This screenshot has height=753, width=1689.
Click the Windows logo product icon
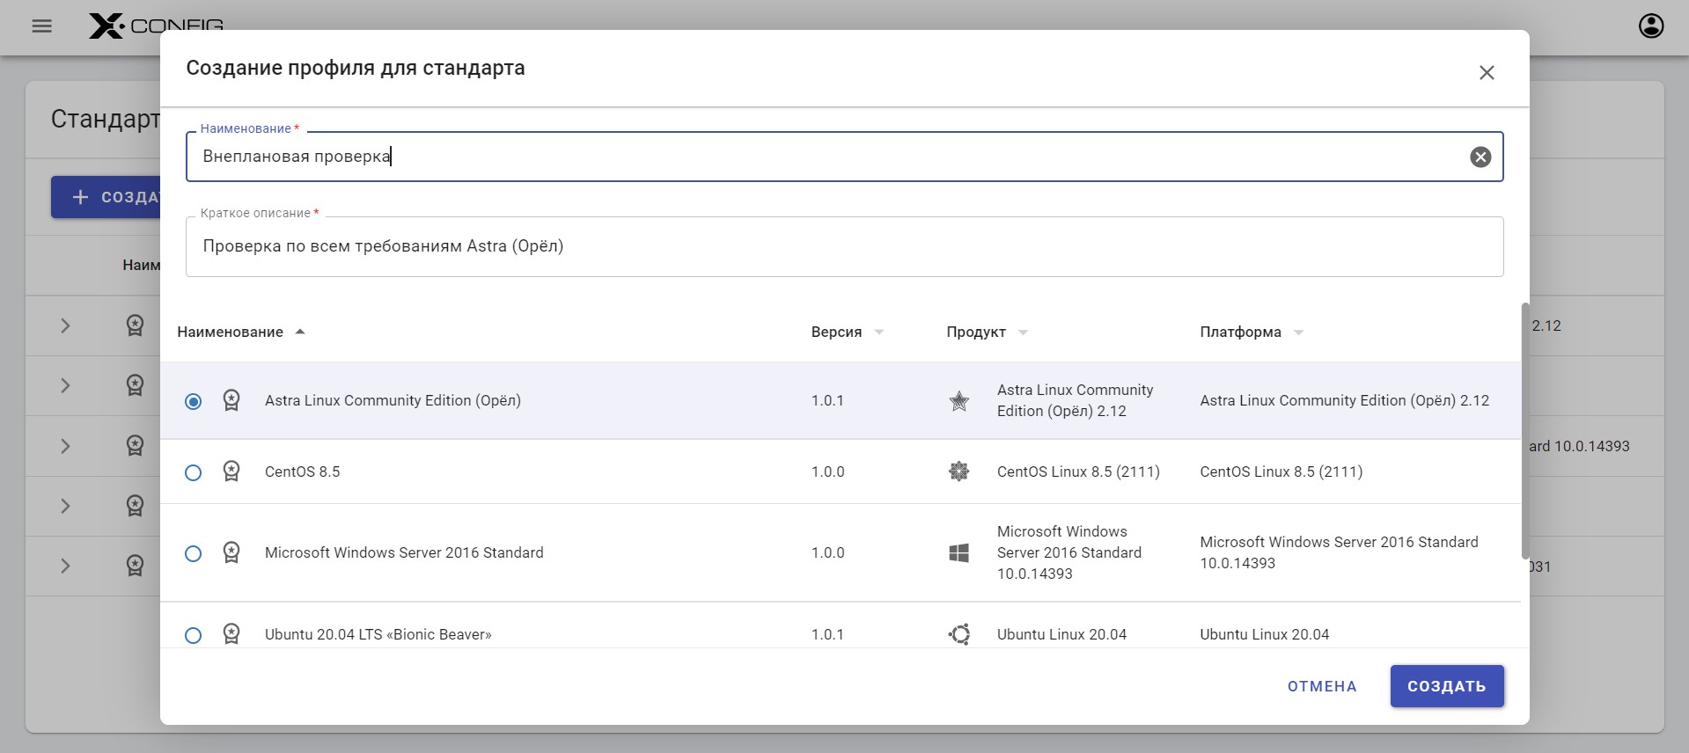tap(958, 552)
